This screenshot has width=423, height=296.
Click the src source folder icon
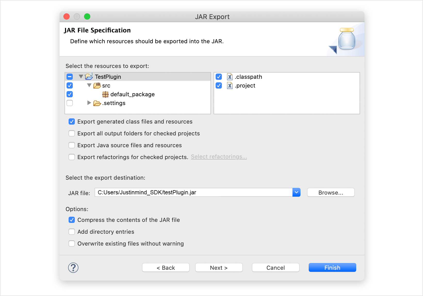click(97, 85)
